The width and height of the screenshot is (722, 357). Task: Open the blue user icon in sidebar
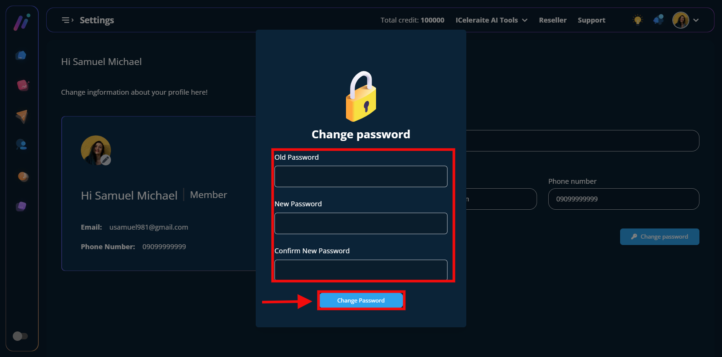coord(21,145)
